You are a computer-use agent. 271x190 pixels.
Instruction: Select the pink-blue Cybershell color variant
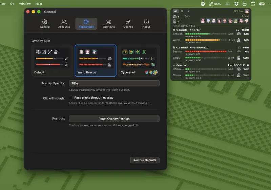147,72
